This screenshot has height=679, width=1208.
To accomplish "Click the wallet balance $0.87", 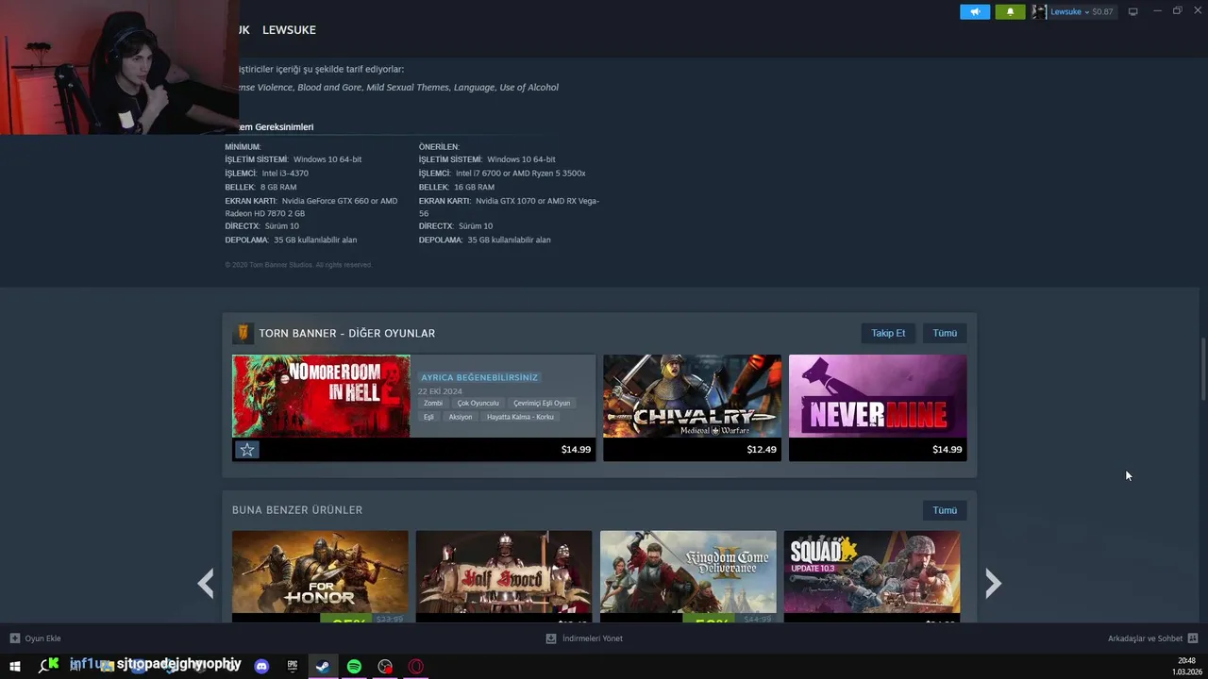I will [x=1102, y=12].
